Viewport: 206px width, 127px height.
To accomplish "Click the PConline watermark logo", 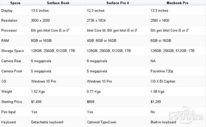I will pyautogui.click(x=185, y=115).
